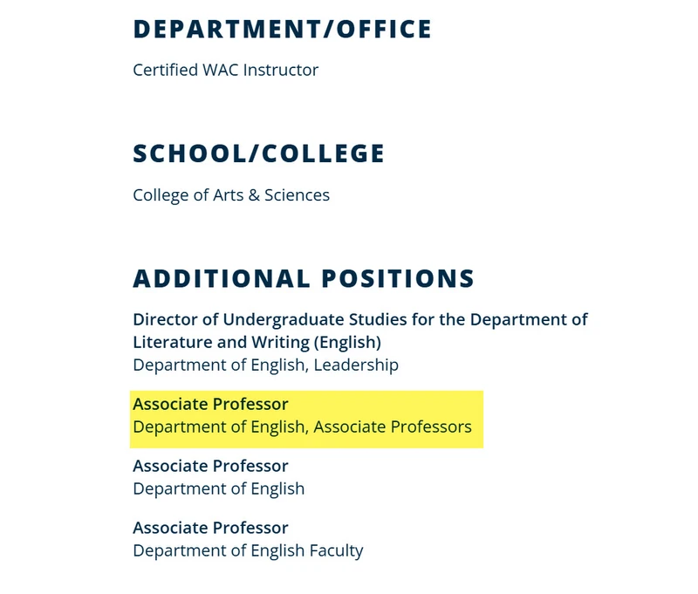Open Department of English Faculty line
The width and height of the screenshot is (698, 594).
pyautogui.click(x=248, y=550)
